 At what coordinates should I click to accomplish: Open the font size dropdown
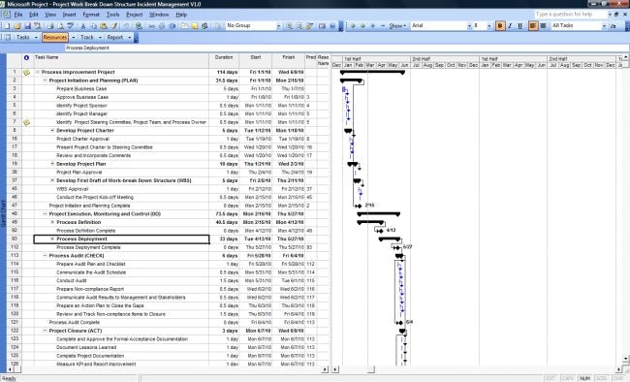488,26
